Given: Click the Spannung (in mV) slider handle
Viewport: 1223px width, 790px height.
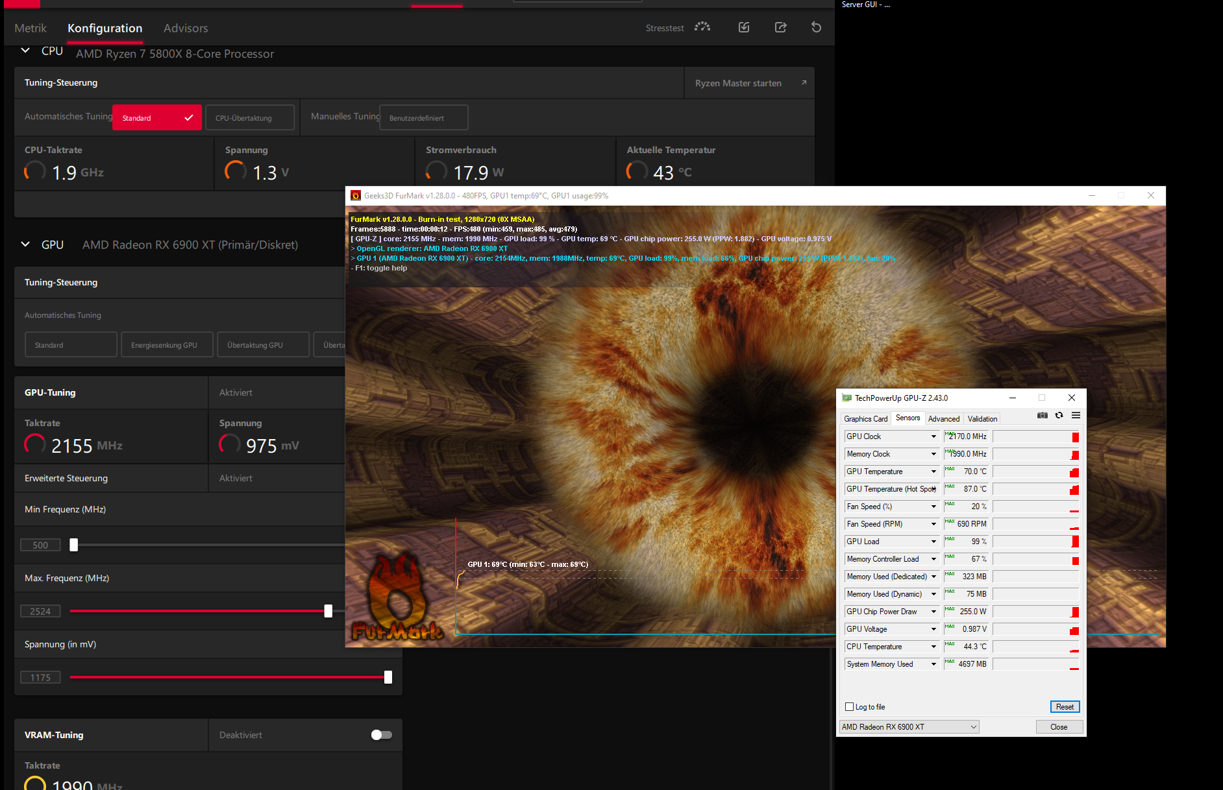Looking at the screenshot, I should 388,677.
